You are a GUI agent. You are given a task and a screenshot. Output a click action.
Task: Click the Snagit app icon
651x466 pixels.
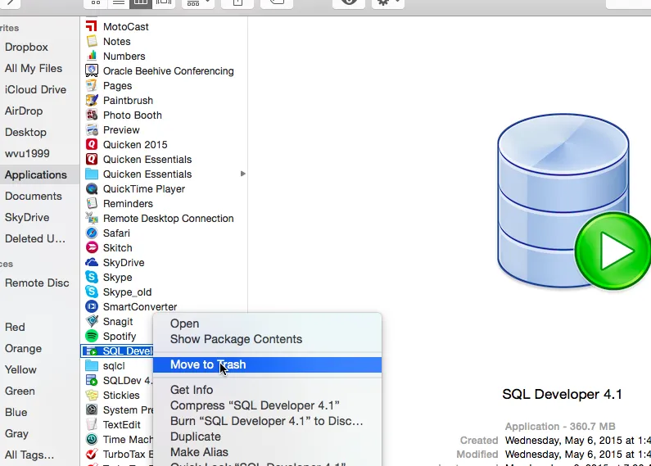tap(92, 321)
